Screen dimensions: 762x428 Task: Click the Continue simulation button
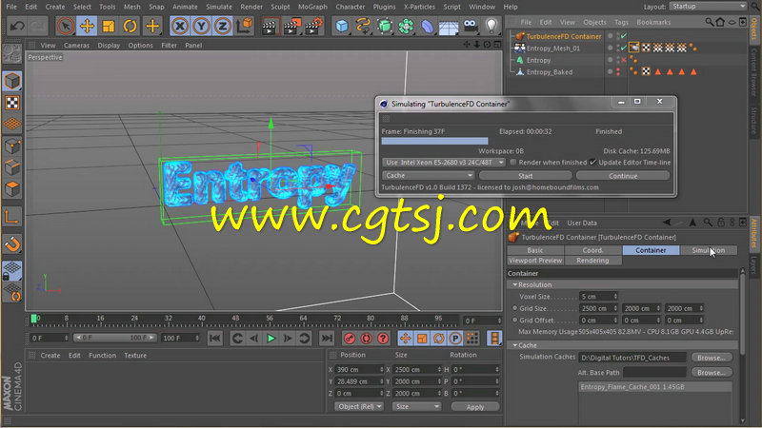point(623,176)
